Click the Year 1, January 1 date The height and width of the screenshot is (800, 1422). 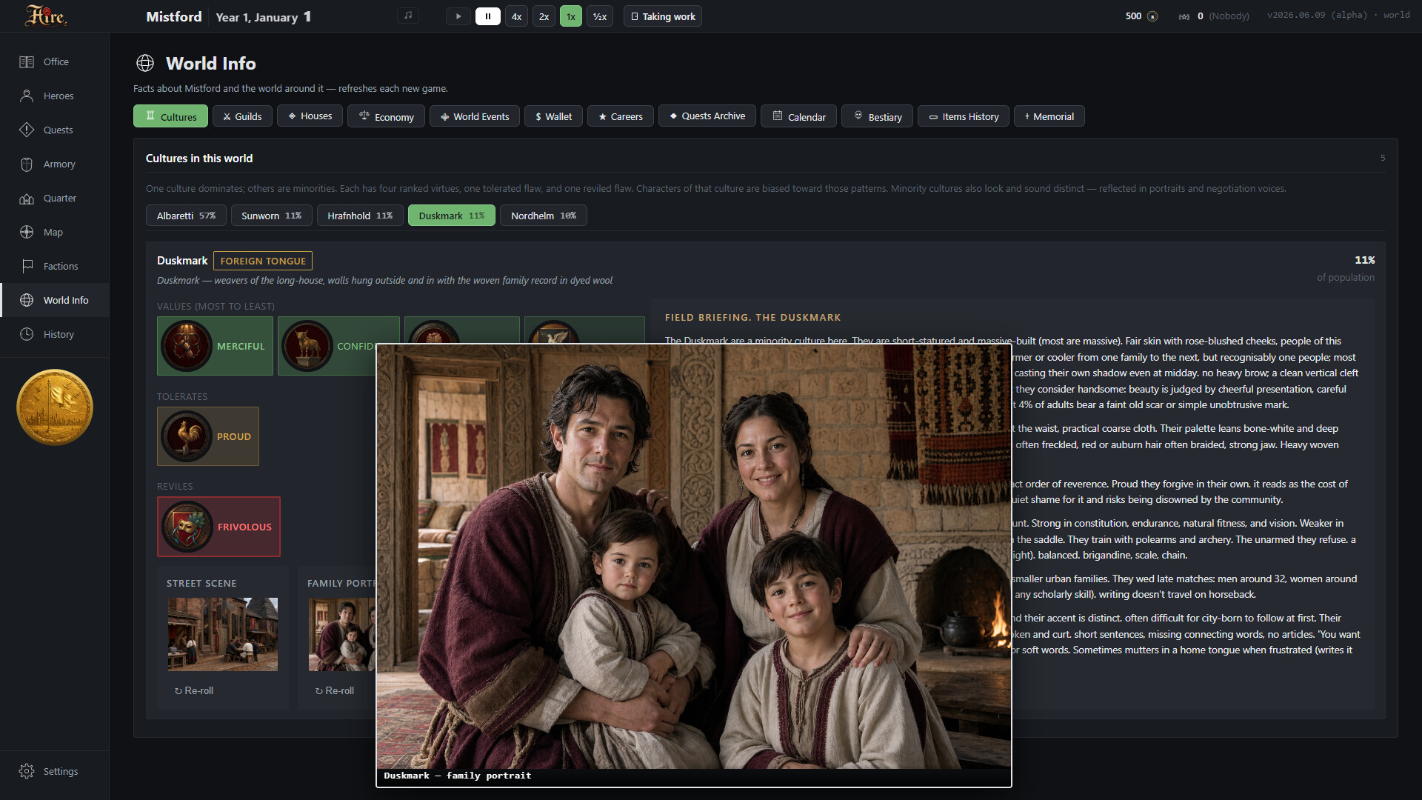point(264,16)
